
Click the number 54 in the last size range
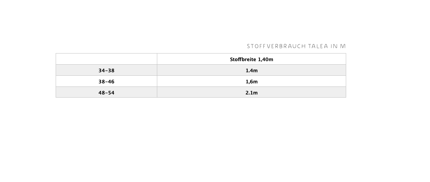coord(111,93)
